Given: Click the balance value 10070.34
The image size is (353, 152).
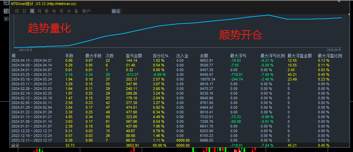Looking at the screenshot, I should coord(207,79).
